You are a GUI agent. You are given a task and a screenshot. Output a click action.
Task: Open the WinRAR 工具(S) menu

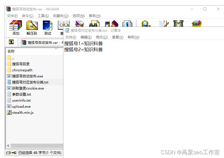coord(43,16)
